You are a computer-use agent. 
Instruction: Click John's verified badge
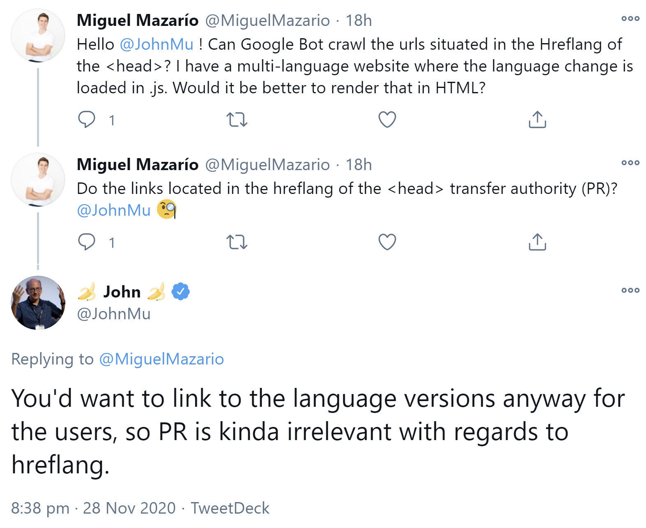[x=180, y=292]
